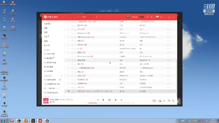Open My Liked Music playlist
Viewport: 219px width, 123px height.
click(50, 80)
